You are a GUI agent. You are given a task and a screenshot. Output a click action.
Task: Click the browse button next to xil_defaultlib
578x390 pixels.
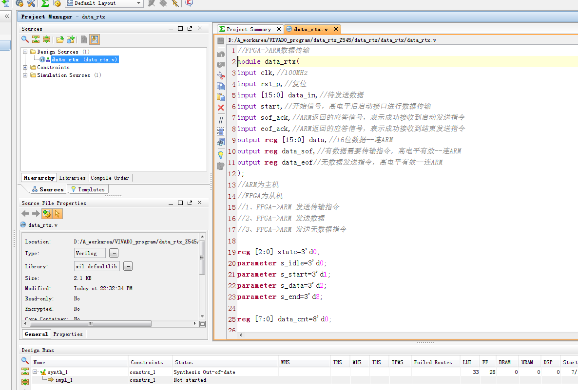point(128,266)
